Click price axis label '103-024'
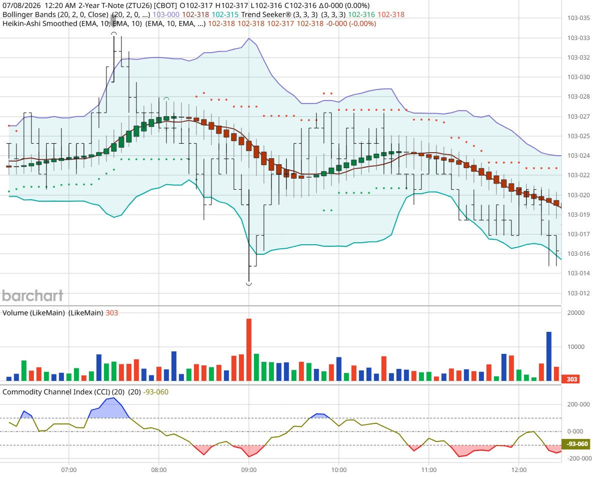Viewport: 594px width, 477px height. click(578, 156)
